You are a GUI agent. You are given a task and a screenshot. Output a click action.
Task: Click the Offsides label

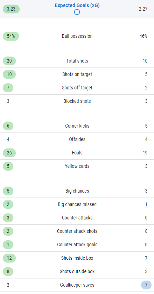(x=77, y=139)
